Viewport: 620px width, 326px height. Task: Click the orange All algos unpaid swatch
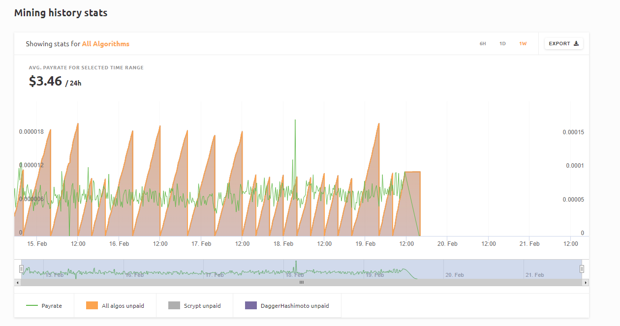click(92, 306)
